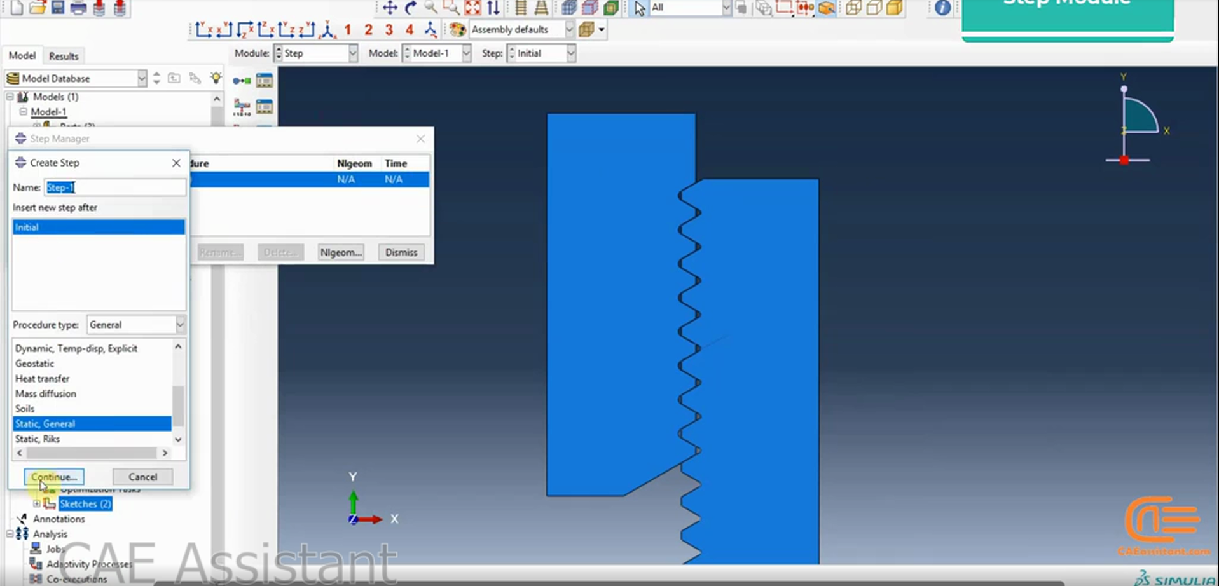Apply custom view 2

point(368,29)
